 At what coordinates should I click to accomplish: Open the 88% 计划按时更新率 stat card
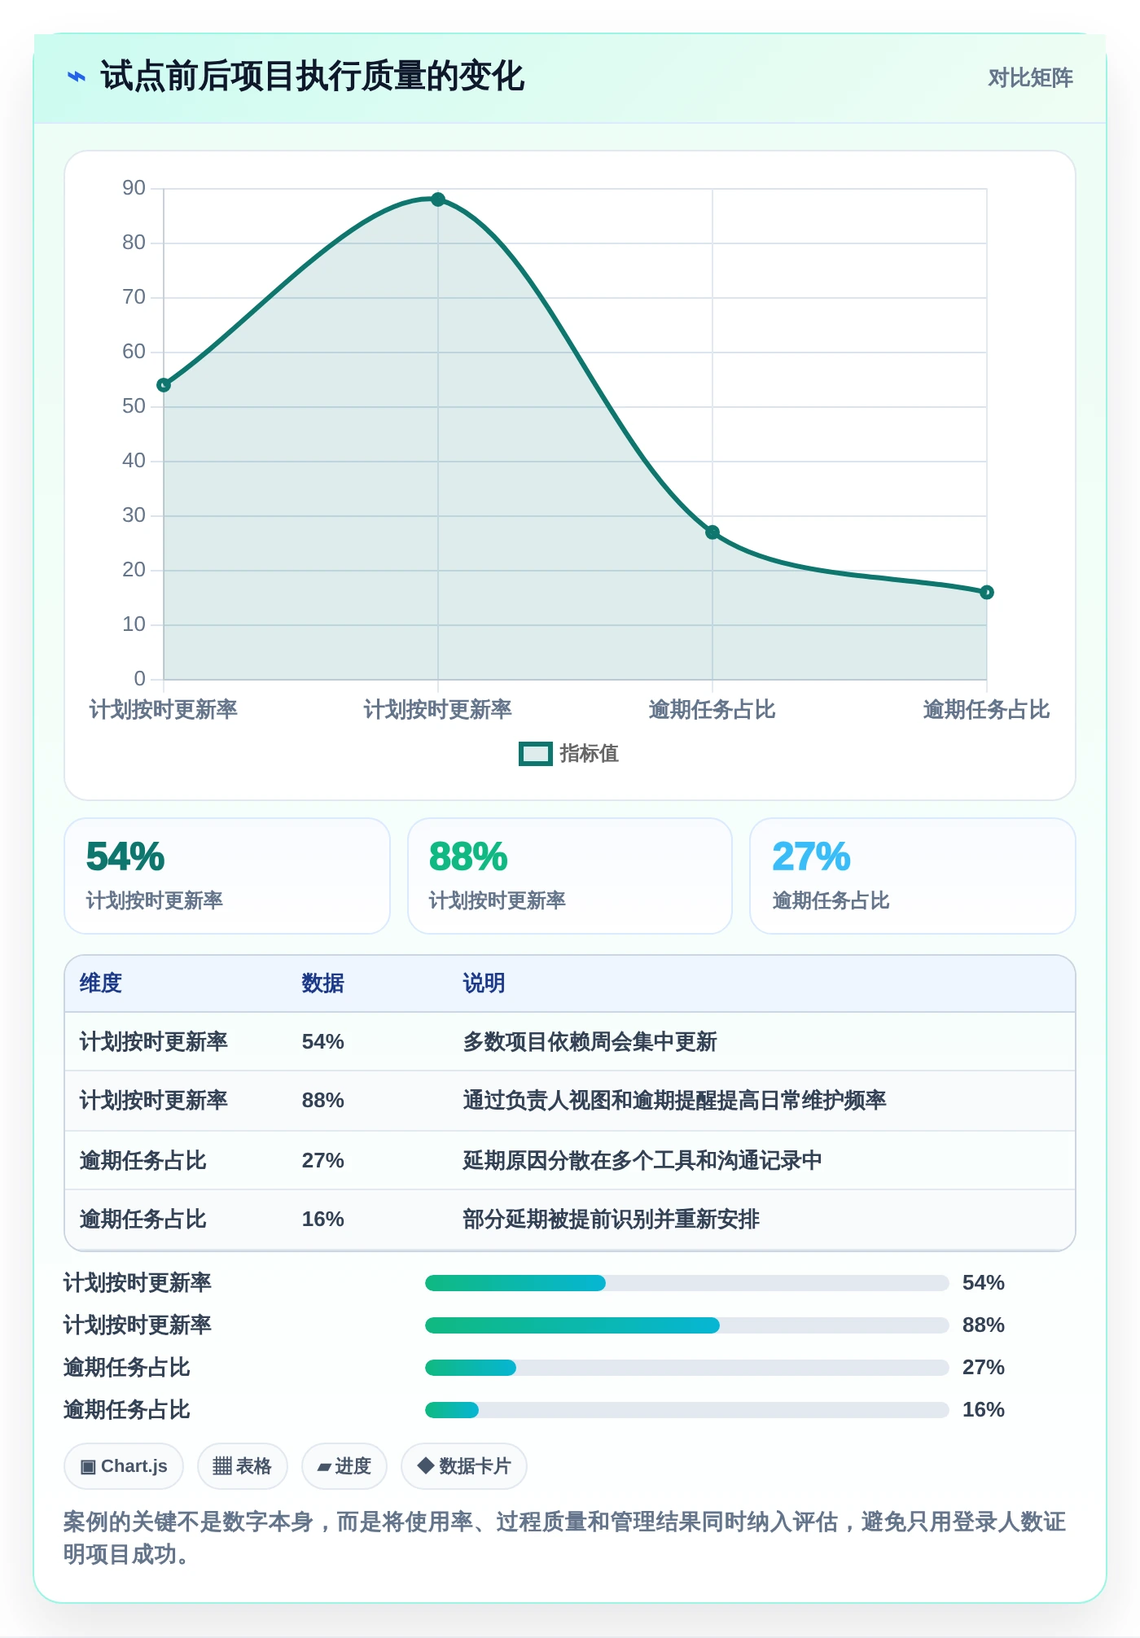[570, 876]
